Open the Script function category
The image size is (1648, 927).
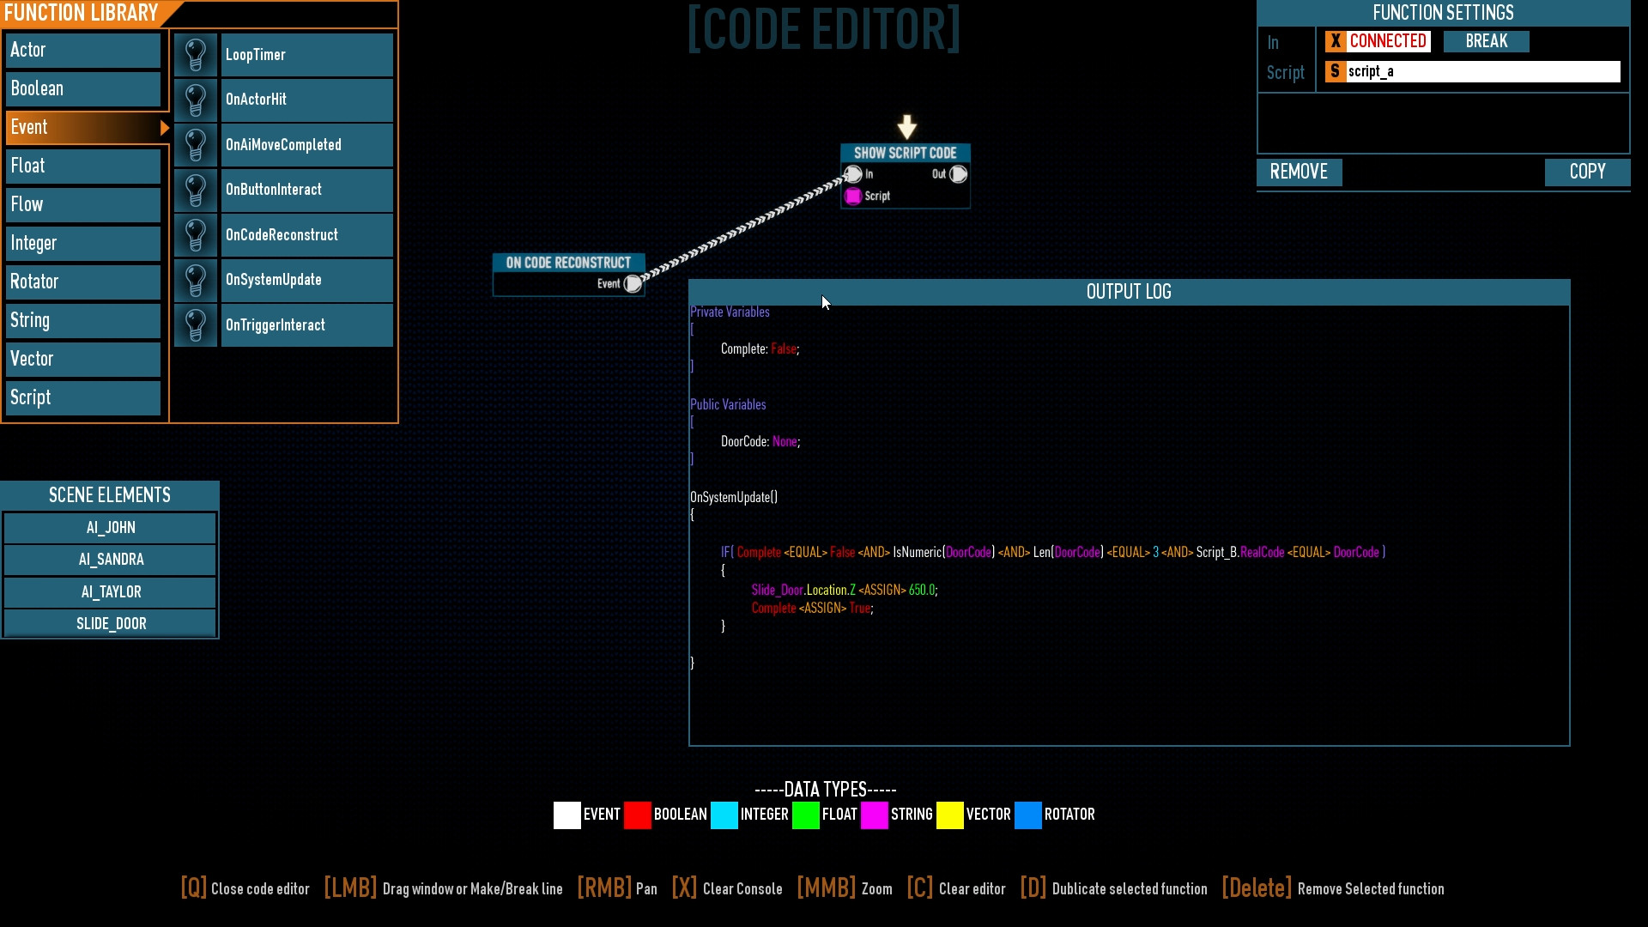(82, 397)
